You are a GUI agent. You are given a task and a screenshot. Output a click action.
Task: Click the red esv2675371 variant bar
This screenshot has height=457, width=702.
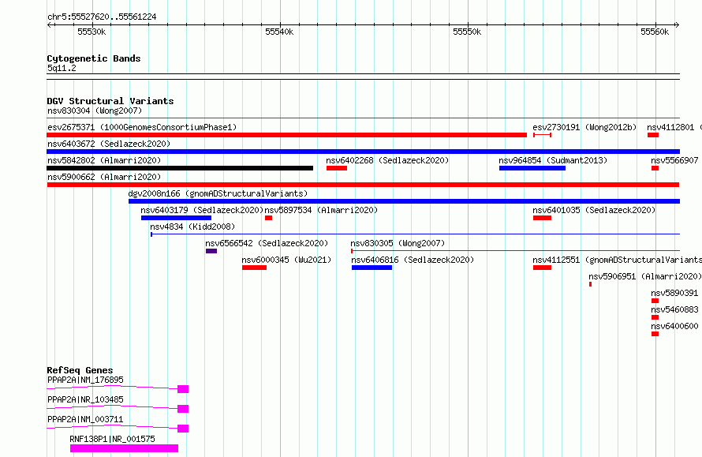pyautogui.click(x=286, y=135)
